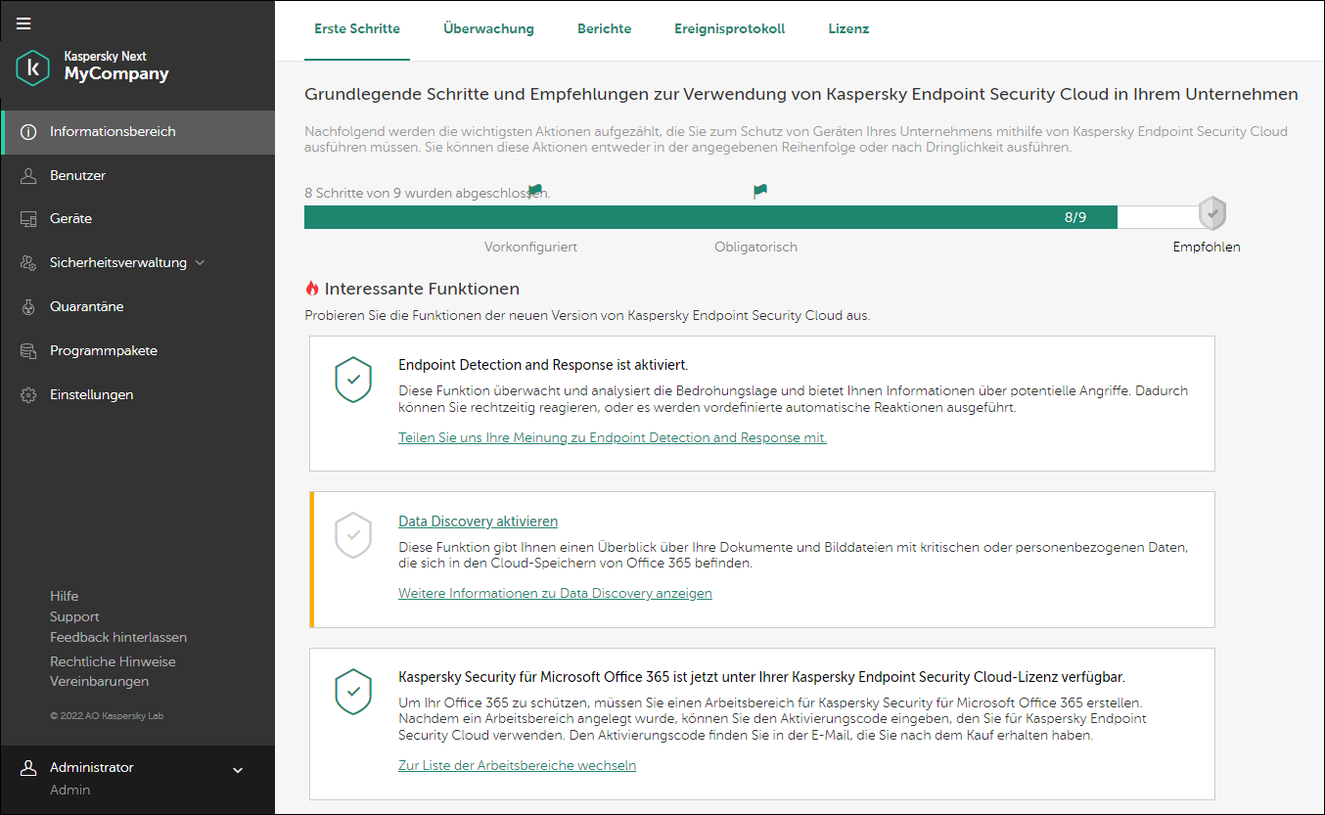Click Feedback hinterlassen link

click(x=118, y=637)
